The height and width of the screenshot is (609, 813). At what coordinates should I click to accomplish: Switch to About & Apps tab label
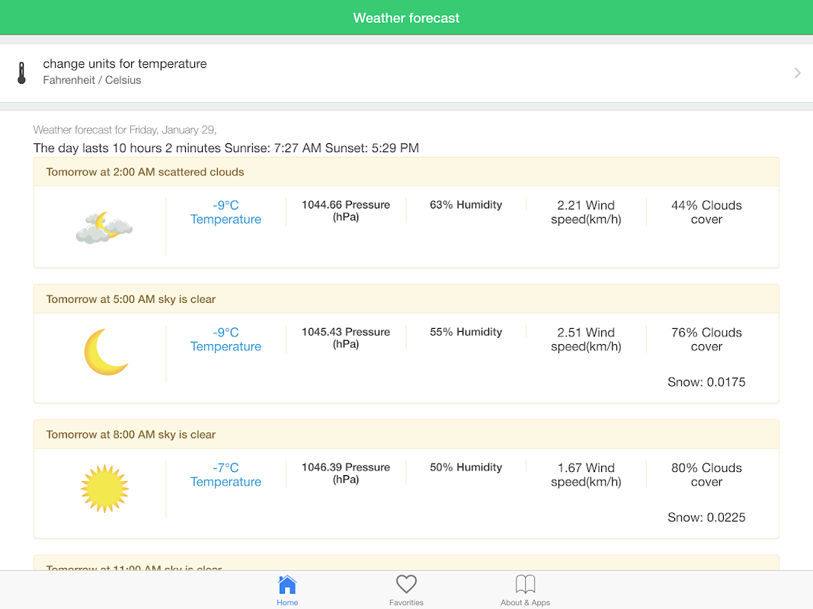coord(526,603)
